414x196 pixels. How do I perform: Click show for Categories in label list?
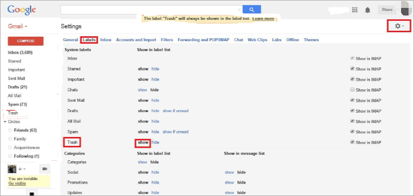pos(142,162)
